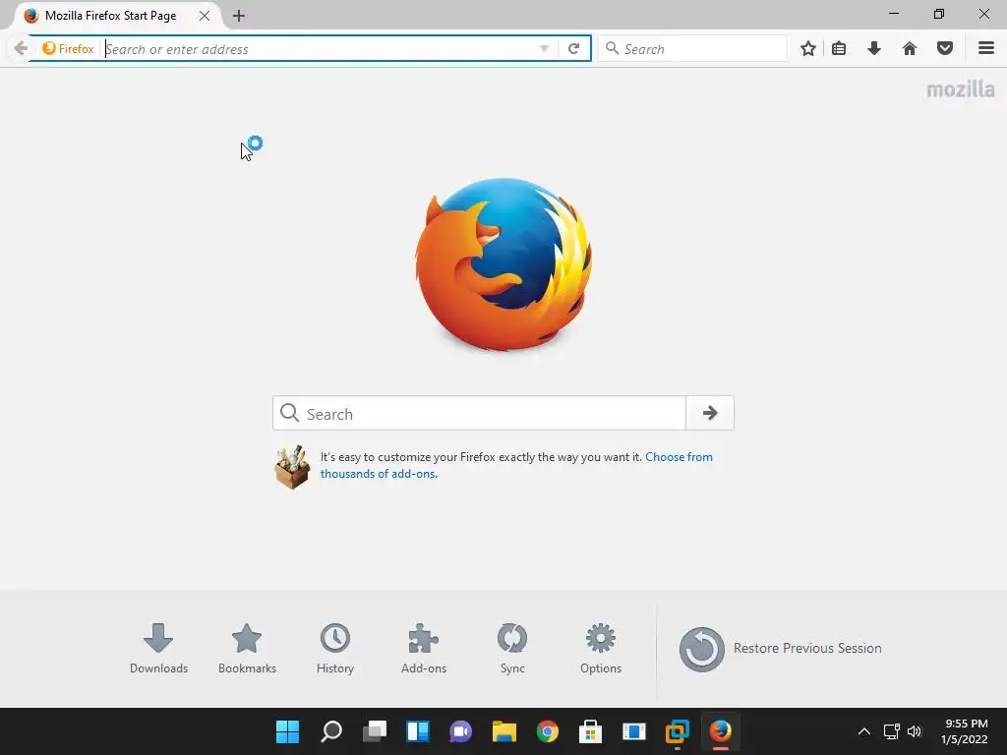Open the Chat app on taskbar
Screen dimensions: 1007x755
pyautogui.click(x=460, y=731)
